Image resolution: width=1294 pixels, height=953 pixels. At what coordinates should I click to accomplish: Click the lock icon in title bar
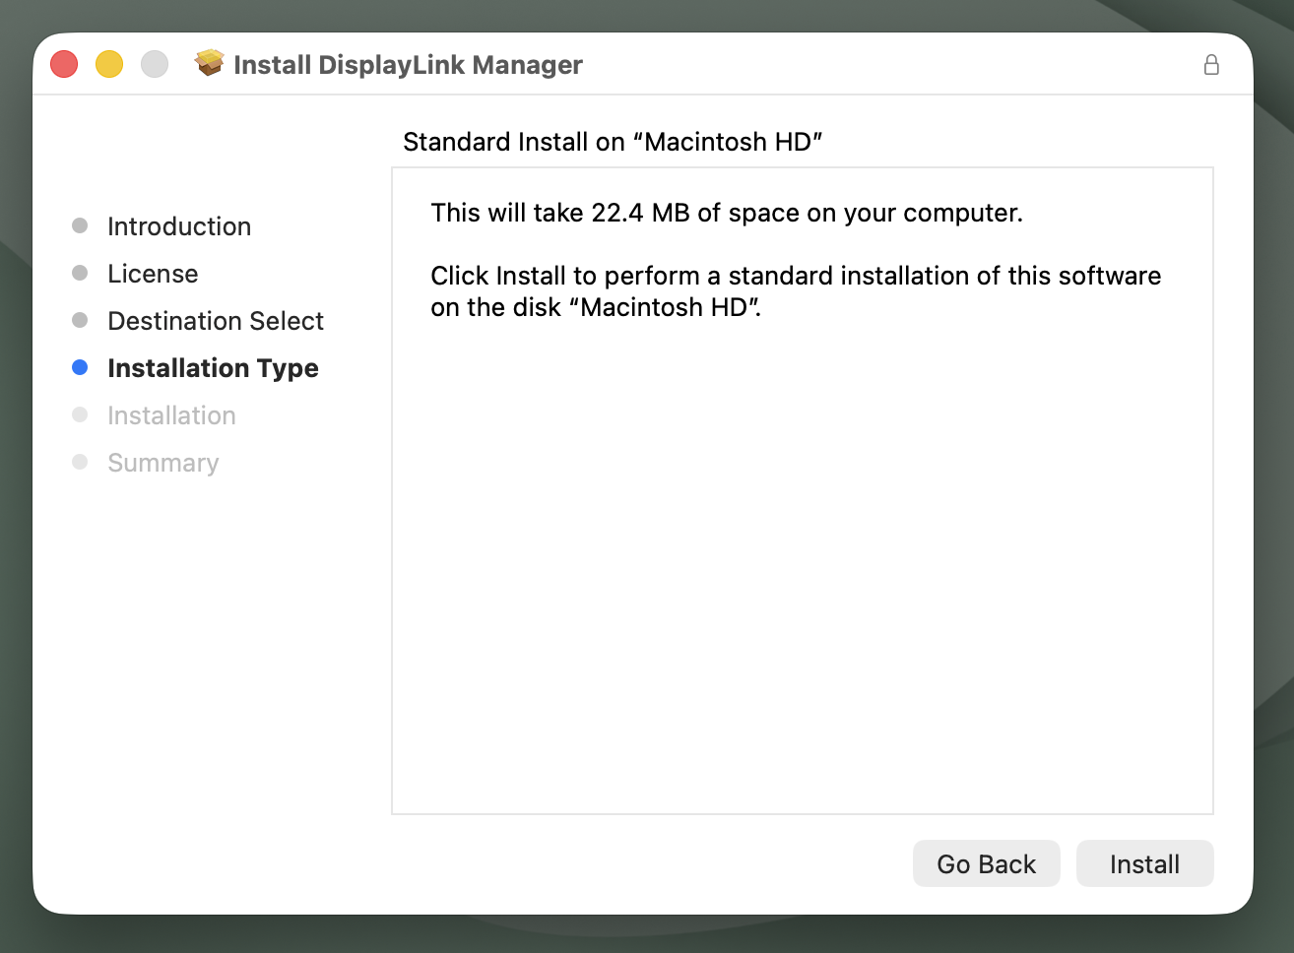1211,65
